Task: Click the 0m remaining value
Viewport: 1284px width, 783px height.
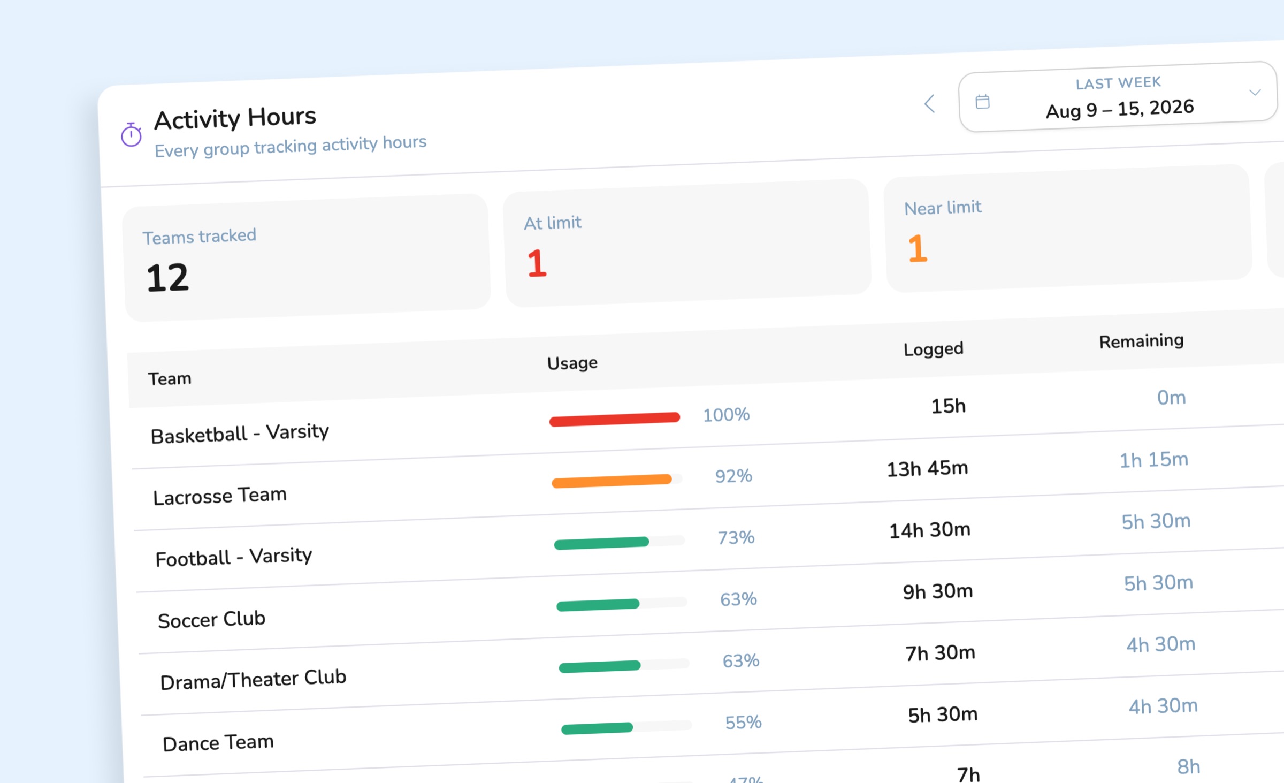Action: [x=1172, y=398]
